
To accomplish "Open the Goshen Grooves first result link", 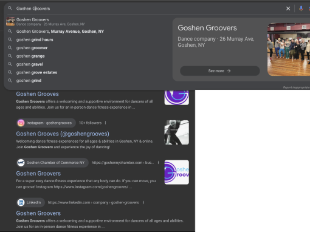I will click(37, 94).
